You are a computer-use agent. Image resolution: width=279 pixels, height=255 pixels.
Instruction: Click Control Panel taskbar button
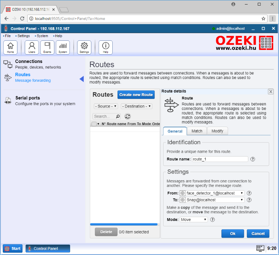48,248
